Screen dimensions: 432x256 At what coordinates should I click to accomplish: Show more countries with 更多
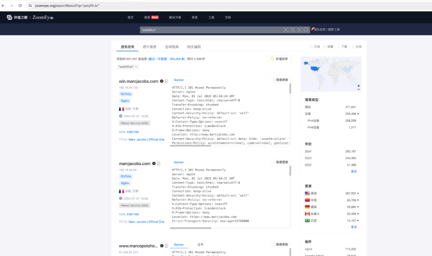coord(354,227)
